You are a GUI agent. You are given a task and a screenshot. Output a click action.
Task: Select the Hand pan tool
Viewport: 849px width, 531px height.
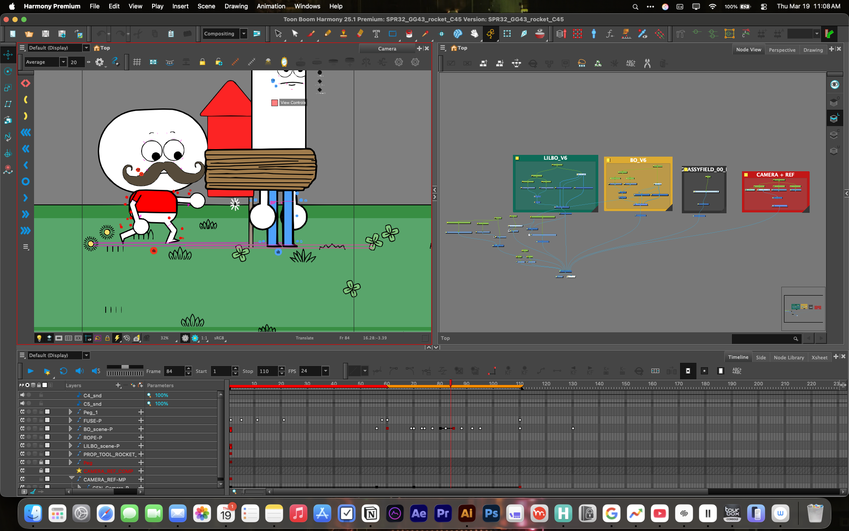click(474, 34)
